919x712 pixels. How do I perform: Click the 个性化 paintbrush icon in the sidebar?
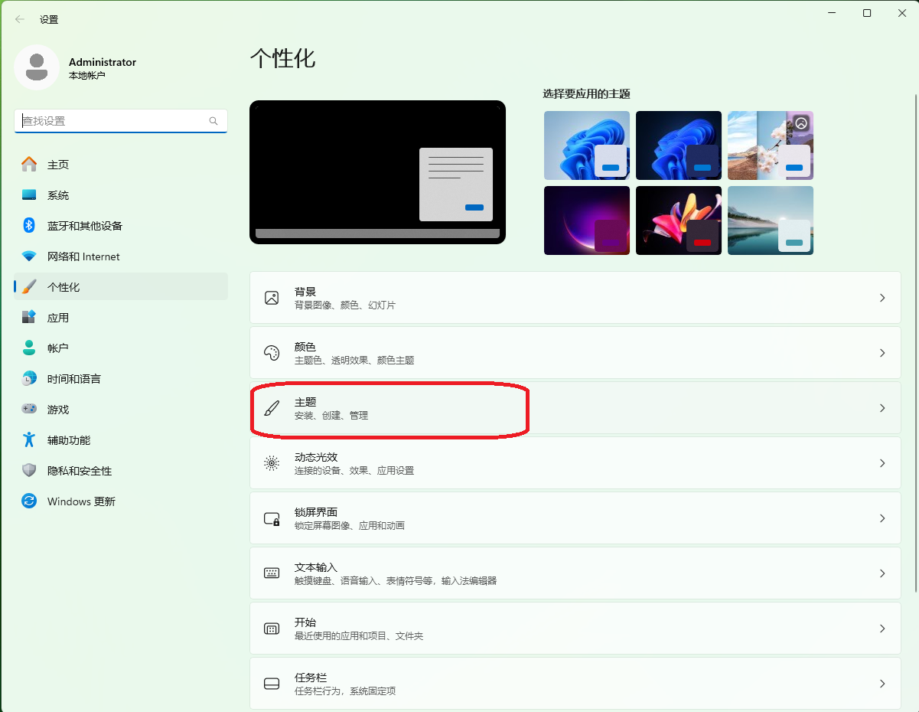click(29, 287)
